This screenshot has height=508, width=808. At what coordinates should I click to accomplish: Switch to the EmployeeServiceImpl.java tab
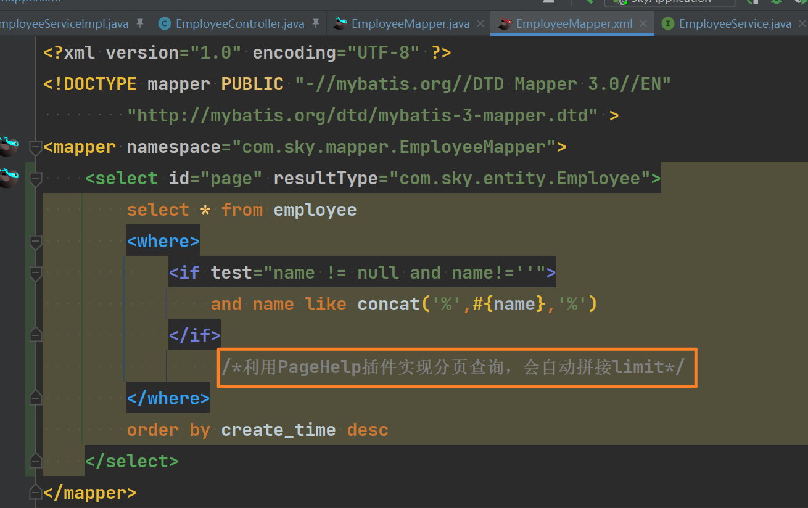point(65,23)
